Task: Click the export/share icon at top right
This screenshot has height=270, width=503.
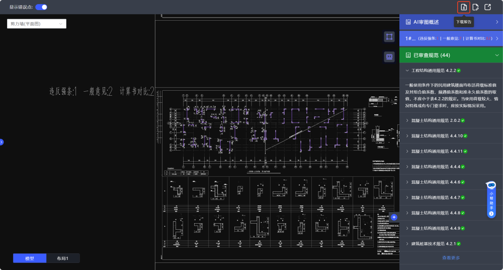Action: point(487,7)
